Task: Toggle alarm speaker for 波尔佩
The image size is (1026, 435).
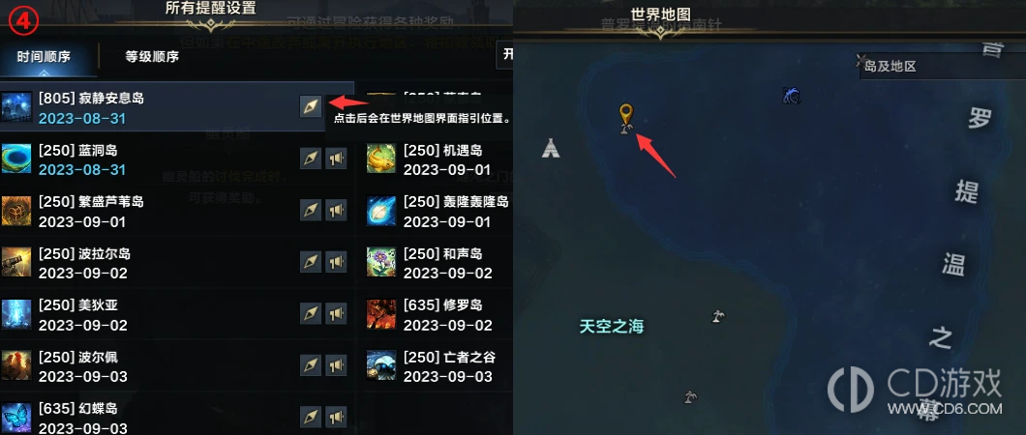Action: 336,364
